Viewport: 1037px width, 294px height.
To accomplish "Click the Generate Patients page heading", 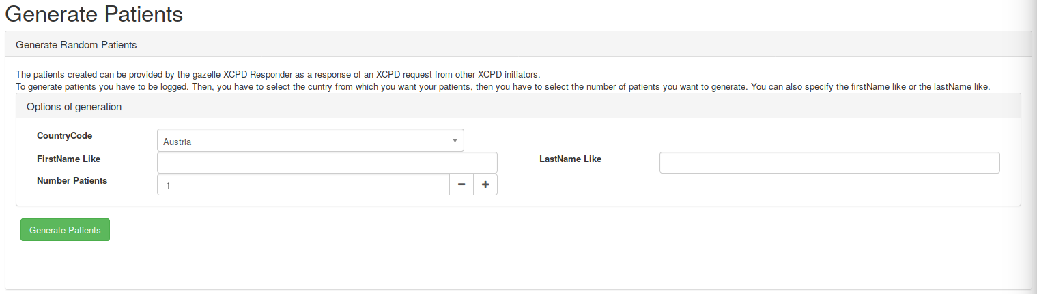I will tap(94, 14).
